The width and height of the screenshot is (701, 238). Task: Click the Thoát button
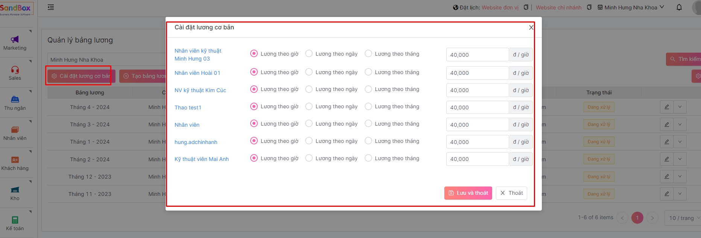coord(511,193)
